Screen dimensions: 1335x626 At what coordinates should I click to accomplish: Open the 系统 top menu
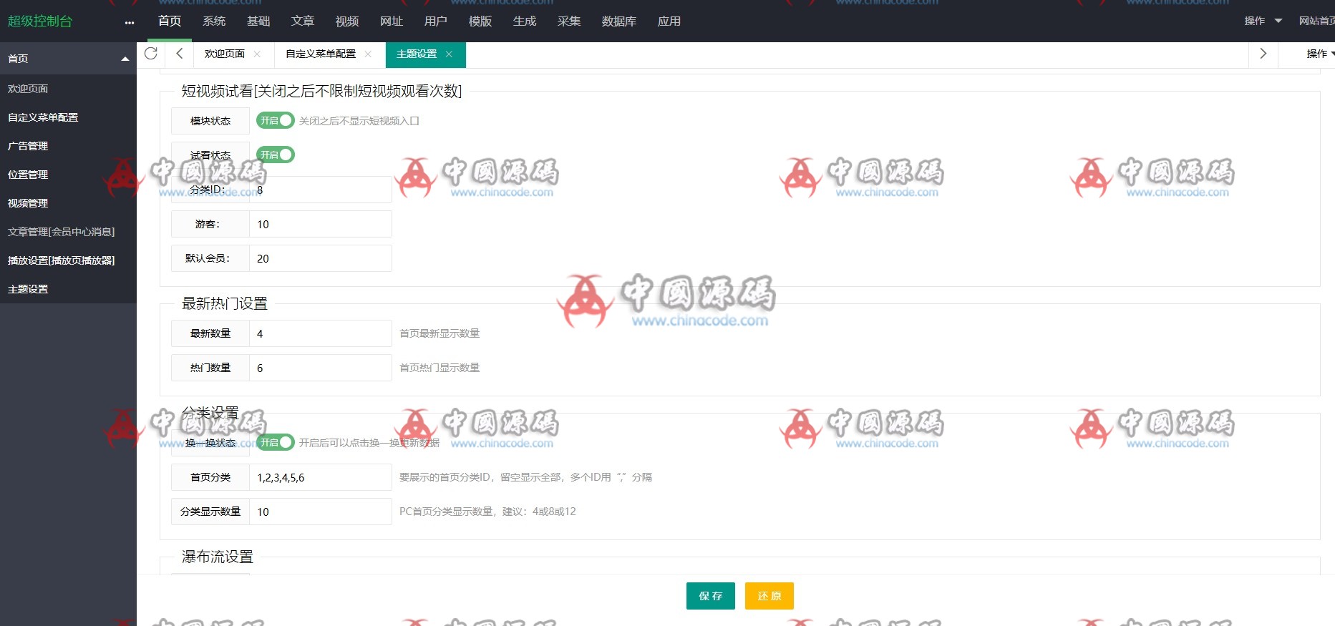pyautogui.click(x=214, y=21)
